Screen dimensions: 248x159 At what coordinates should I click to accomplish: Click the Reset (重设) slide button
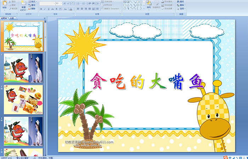(x=32, y=5)
